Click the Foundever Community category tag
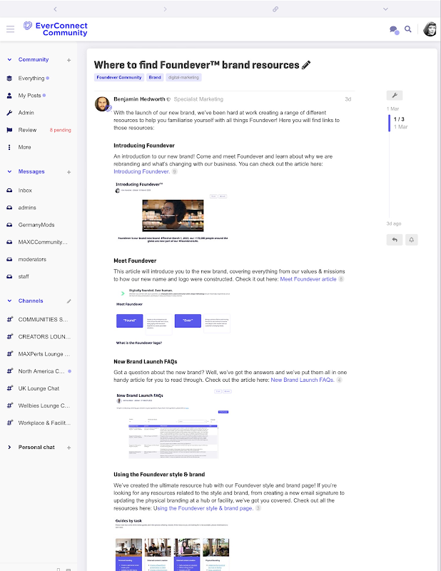The width and height of the screenshot is (441, 571). click(119, 77)
